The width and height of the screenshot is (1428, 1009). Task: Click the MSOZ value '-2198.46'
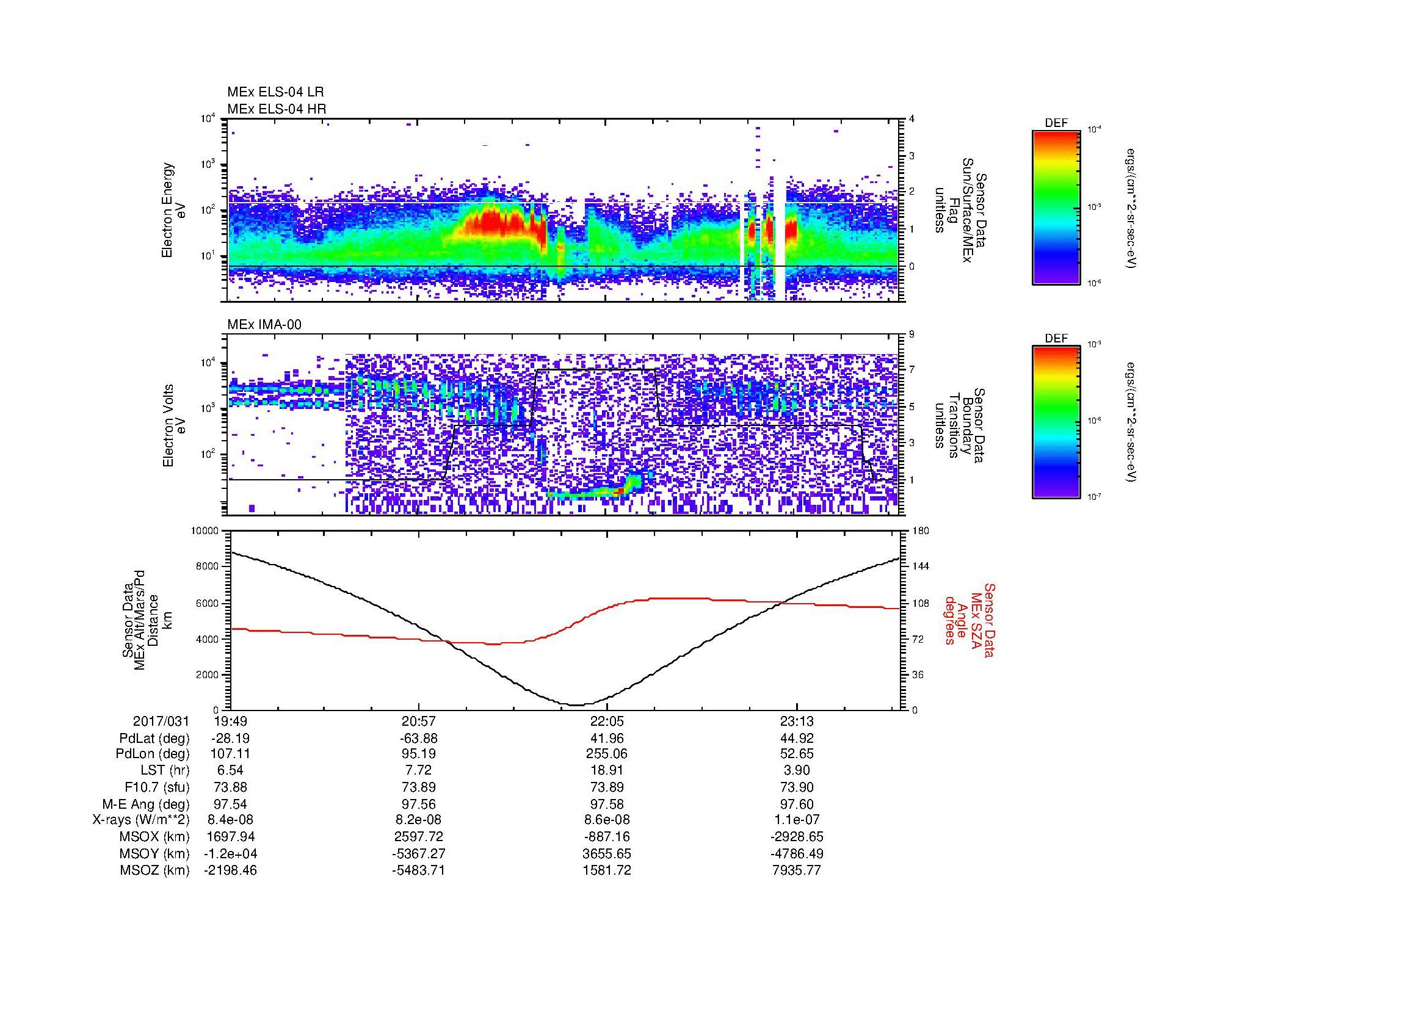(x=231, y=870)
